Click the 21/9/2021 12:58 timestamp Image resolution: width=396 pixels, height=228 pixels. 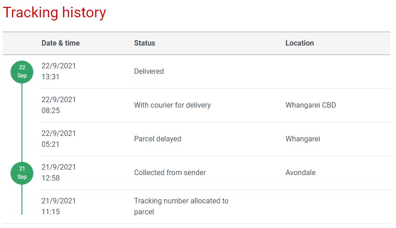pyautogui.click(x=58, y=173)
